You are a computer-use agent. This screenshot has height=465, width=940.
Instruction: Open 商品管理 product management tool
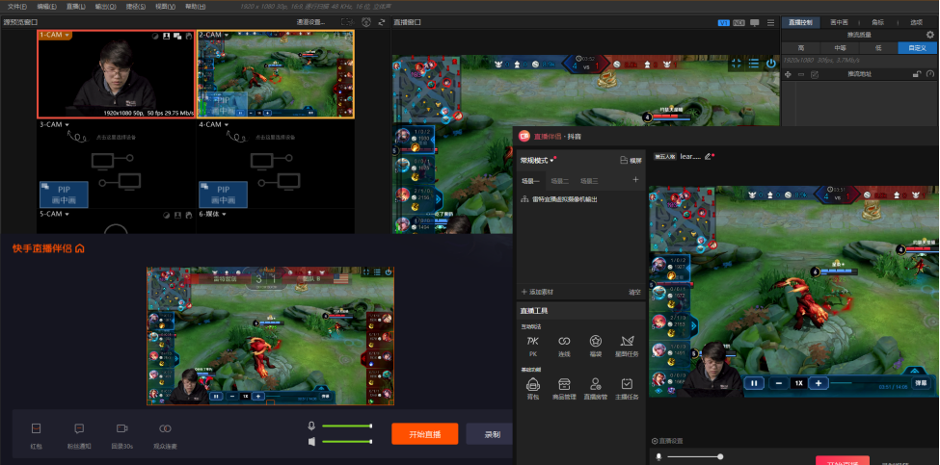564,388
